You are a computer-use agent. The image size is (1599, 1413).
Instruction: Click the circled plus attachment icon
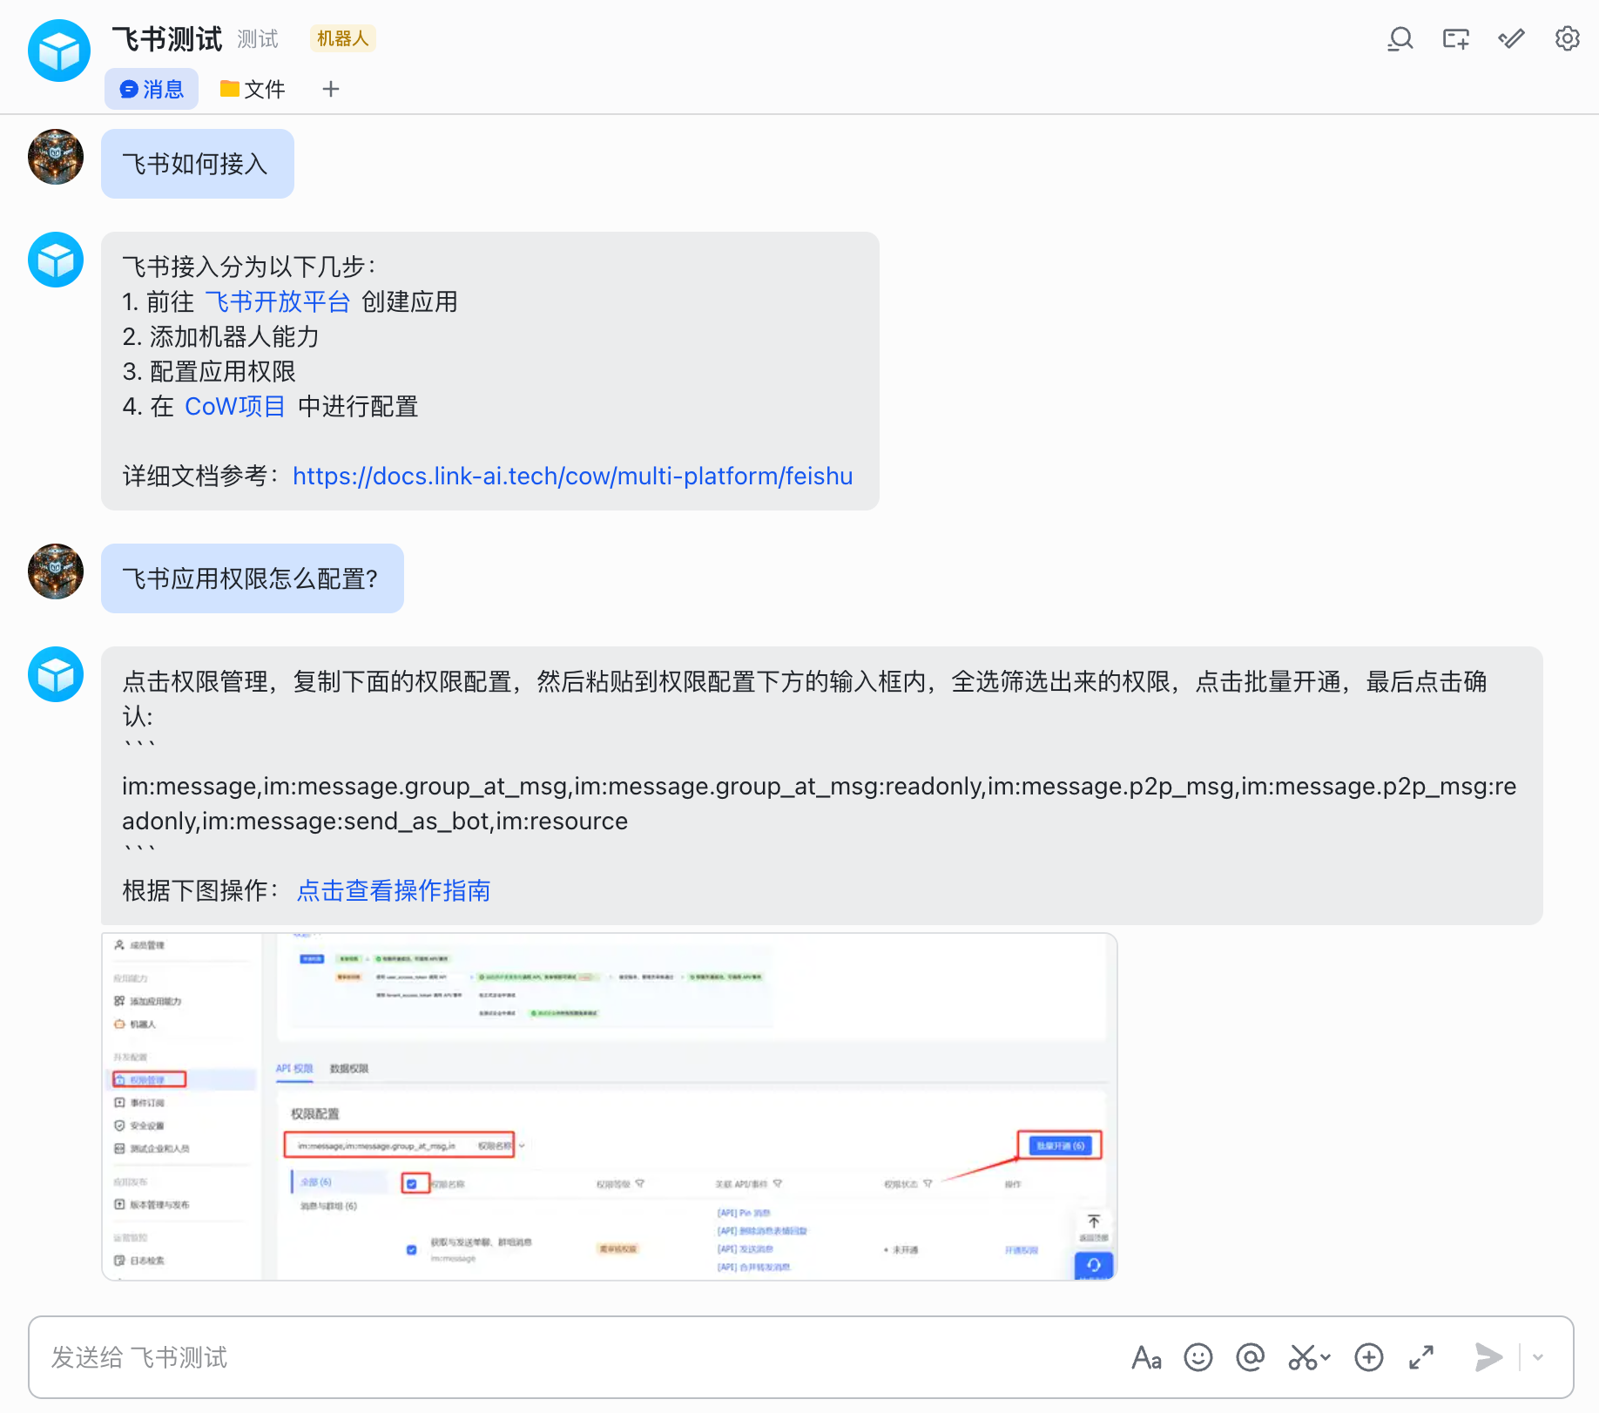point(1369,1357)
